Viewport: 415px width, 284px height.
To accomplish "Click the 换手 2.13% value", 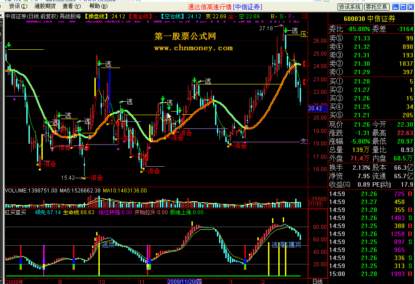I will coord(361,168).
